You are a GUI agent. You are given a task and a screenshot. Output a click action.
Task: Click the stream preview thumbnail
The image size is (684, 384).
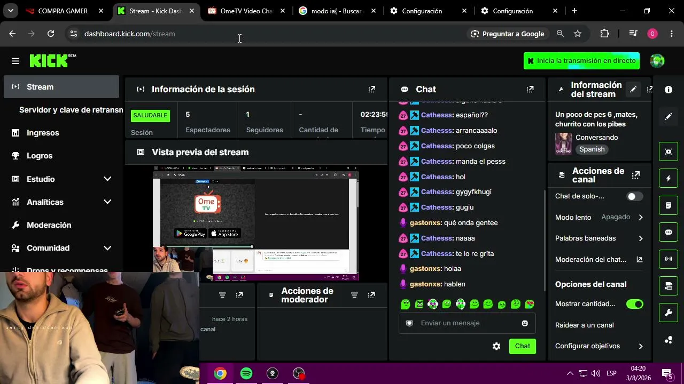tap(255, 223)
